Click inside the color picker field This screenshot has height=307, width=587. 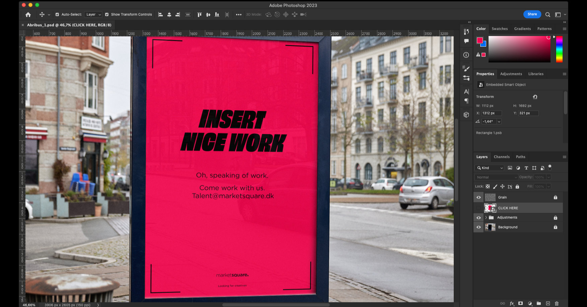[519, 49]
